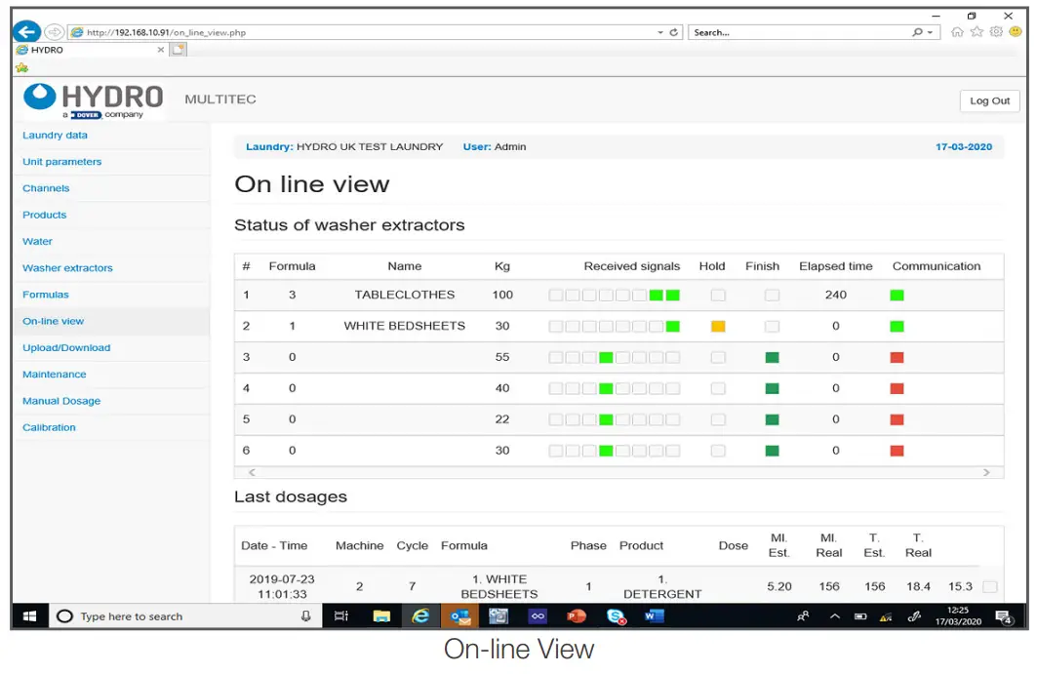This screenshot has width=1037, height=674.
Task: Toggle the Hold checkbox for washer 3
Action: click(718, 358)
